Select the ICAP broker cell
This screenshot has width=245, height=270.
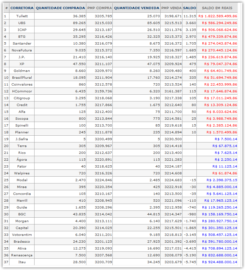pos(22,30)
